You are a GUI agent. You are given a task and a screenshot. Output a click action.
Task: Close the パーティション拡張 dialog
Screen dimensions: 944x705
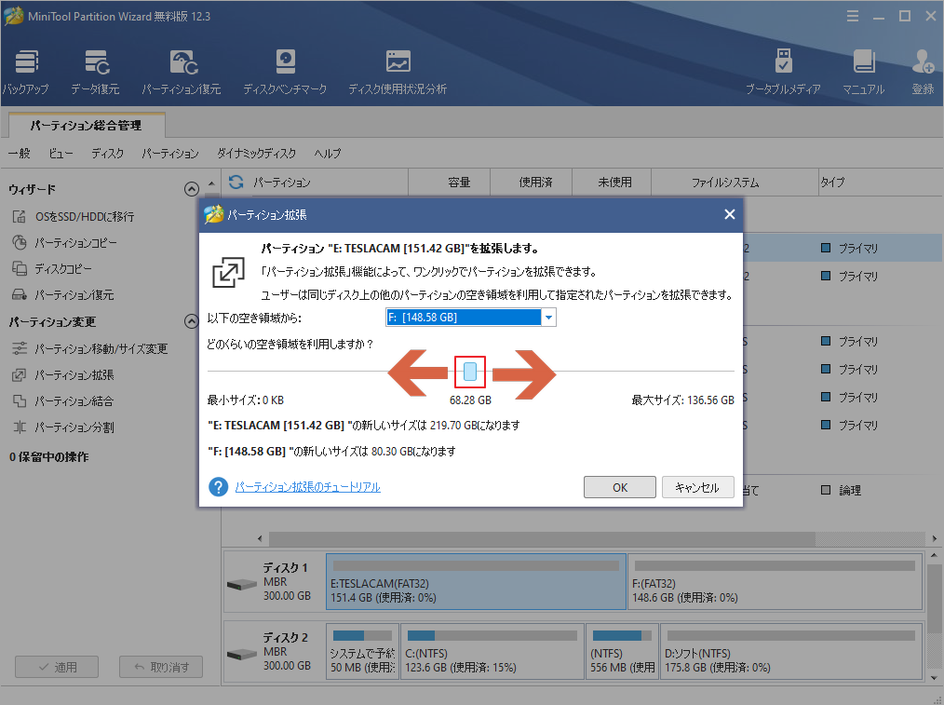pos(730,214)
